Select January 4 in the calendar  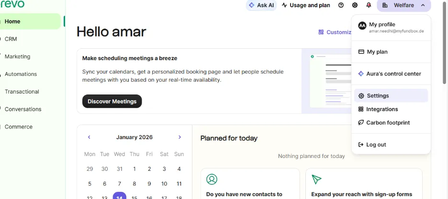point(179,169)
